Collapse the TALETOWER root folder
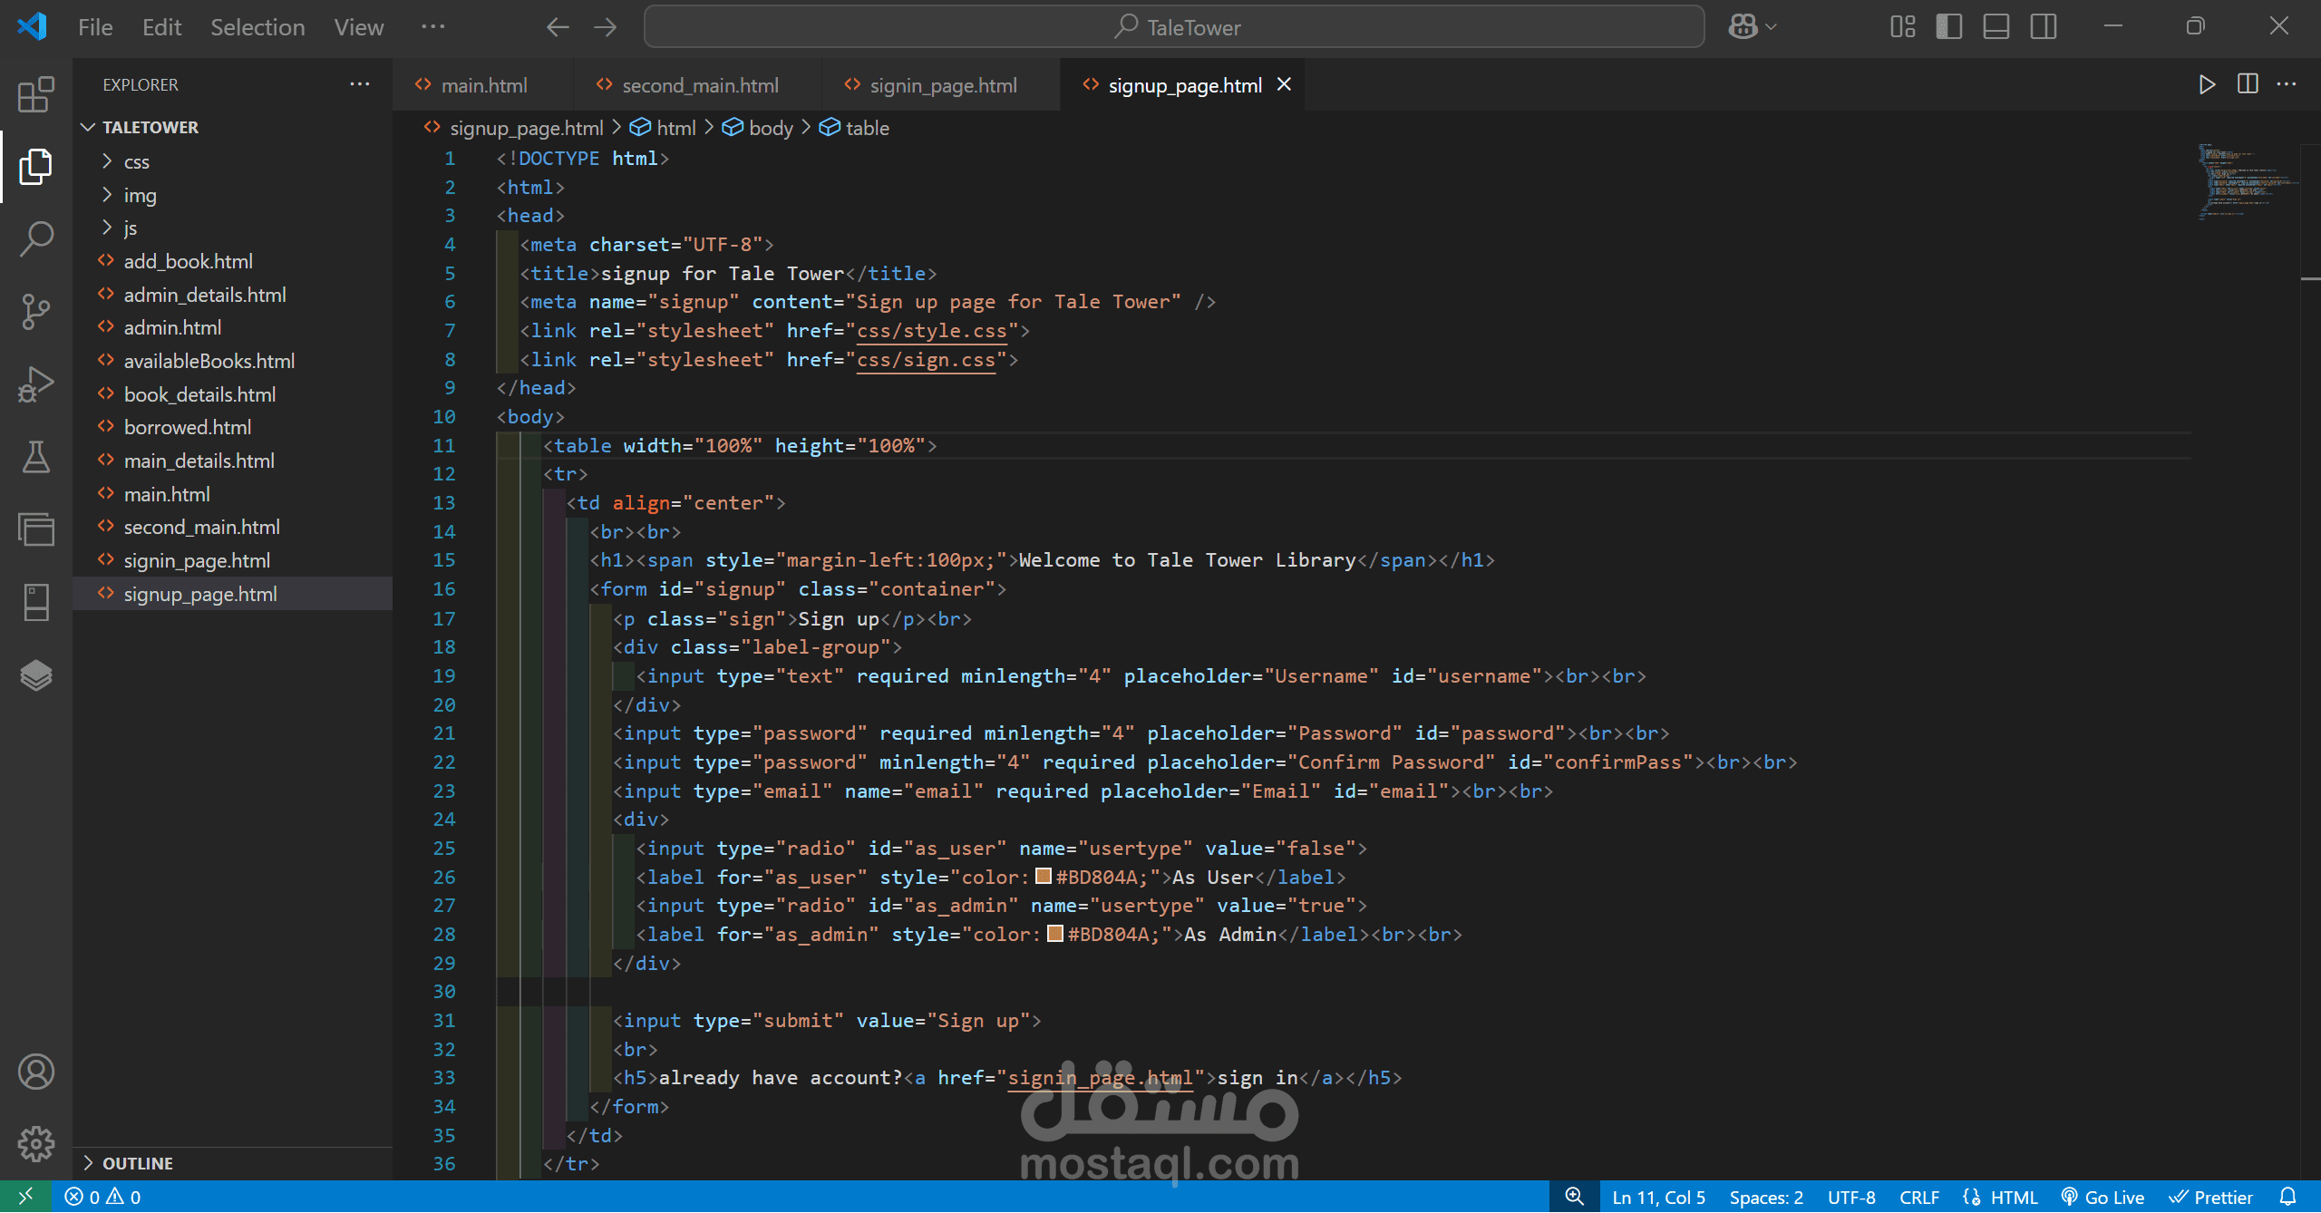 click(150, 127)
